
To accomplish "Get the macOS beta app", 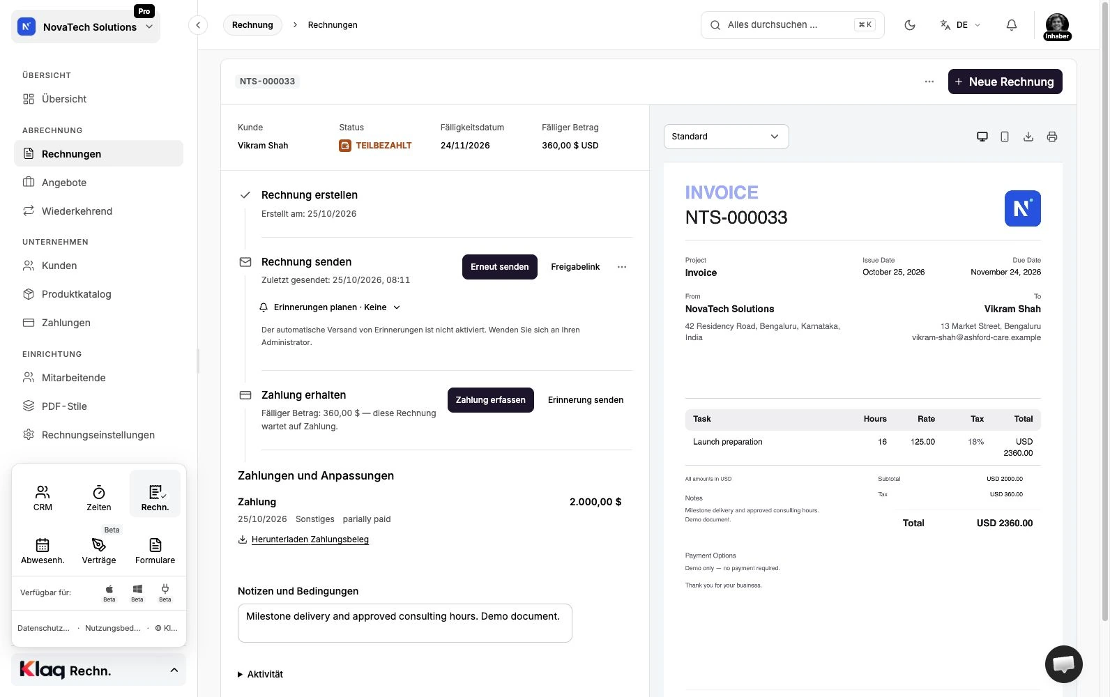I will (x=109, y=593).
